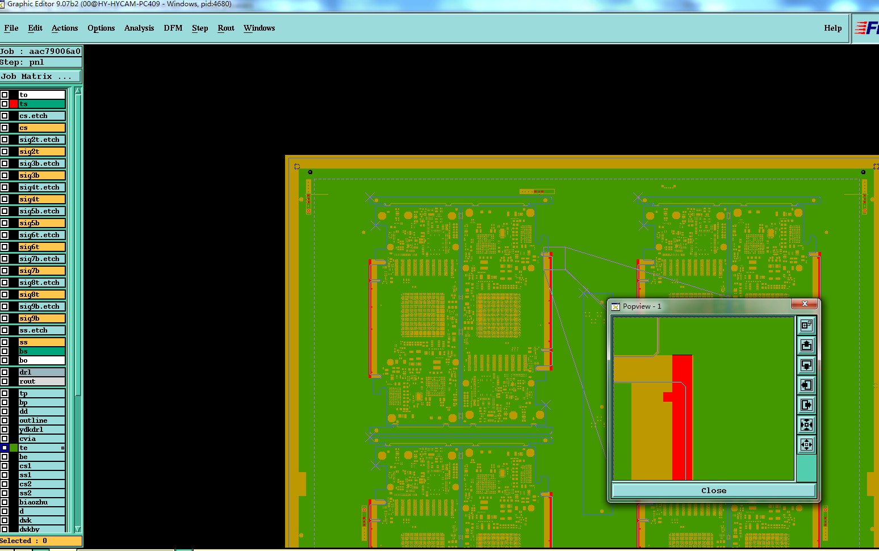Click the red color swatch of layer ts
This screenshot has height=551, width=879.
[14, 104]
